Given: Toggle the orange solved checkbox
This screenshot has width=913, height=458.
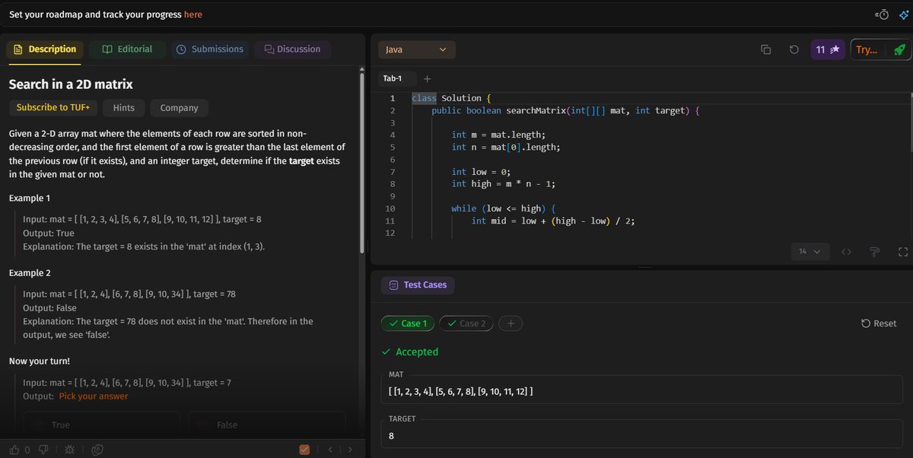Looking at the screenshot, I should pos(305,450).
